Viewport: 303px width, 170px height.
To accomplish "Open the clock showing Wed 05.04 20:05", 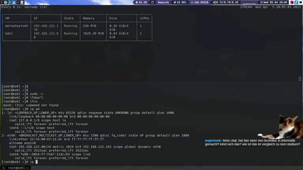I will coord(273,2).
